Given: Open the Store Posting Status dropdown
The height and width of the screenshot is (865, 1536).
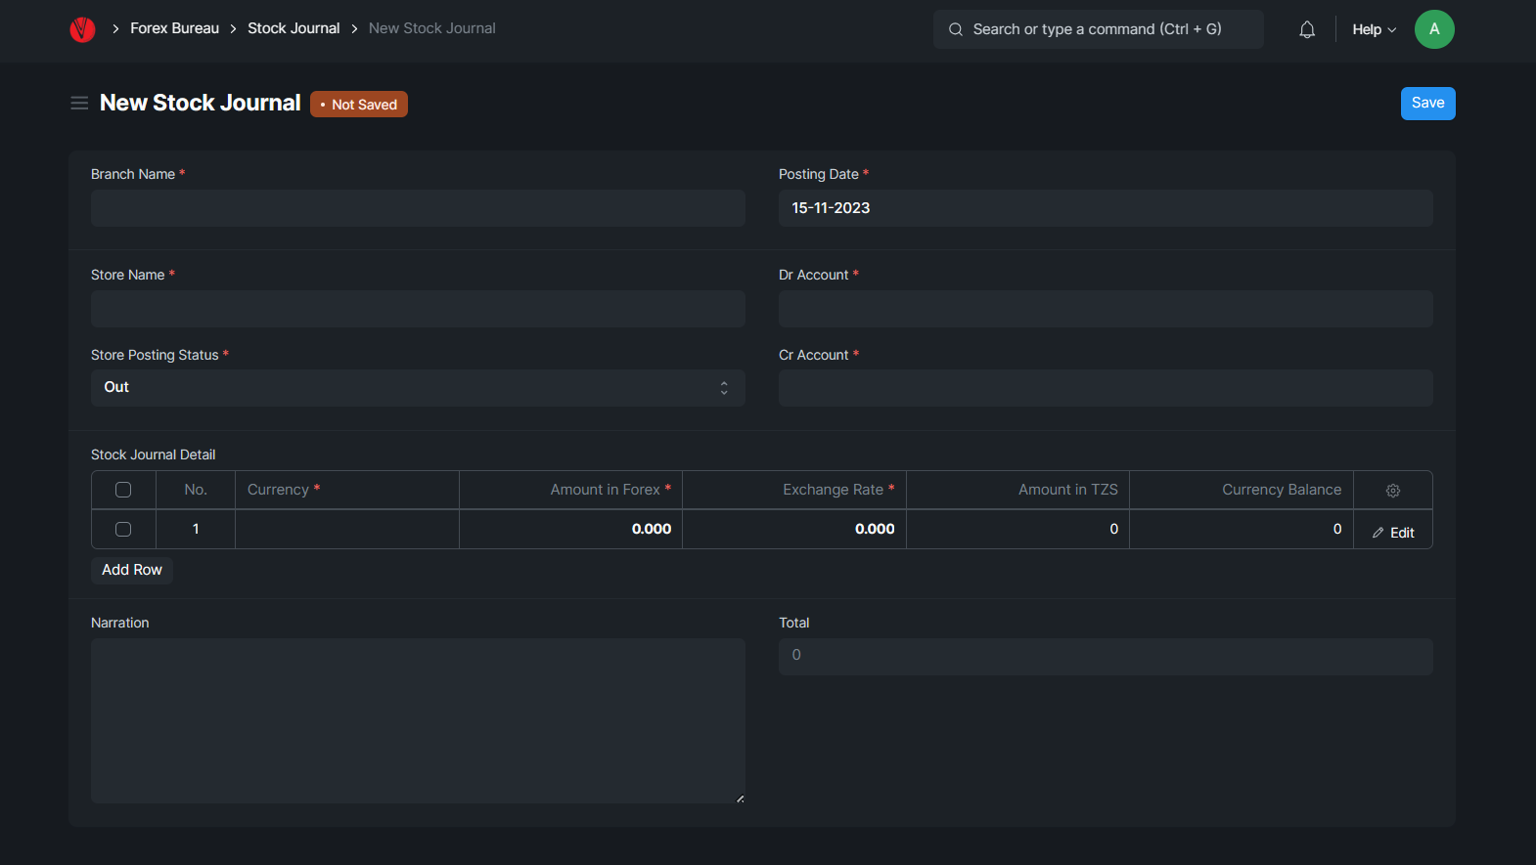Looking at the screenshot, I should pyautogui.click(x=418, y=388).
